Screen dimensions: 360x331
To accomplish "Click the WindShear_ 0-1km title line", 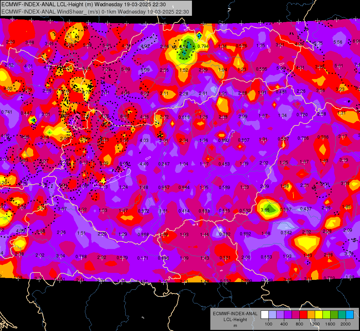I will pyautogui.click(x=95, y=12).
